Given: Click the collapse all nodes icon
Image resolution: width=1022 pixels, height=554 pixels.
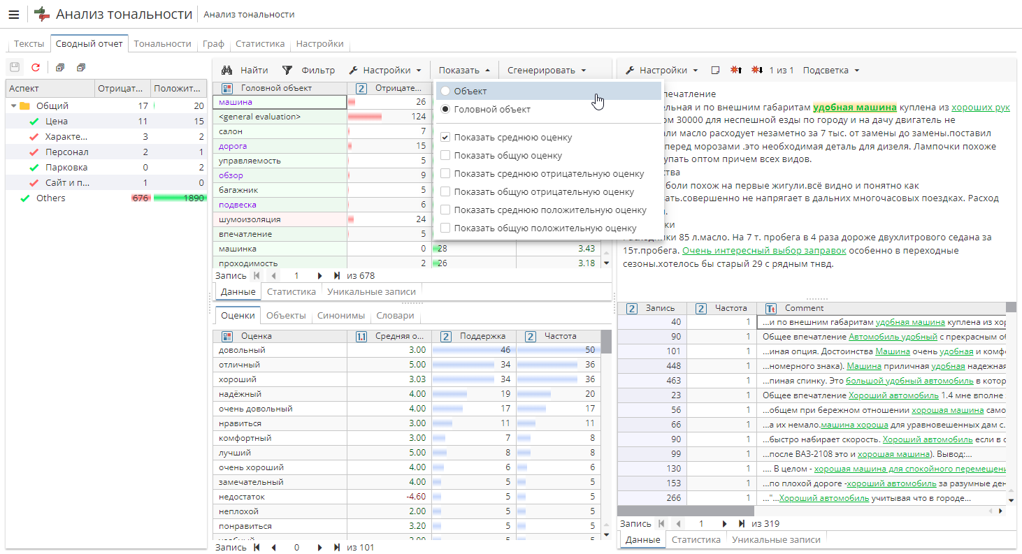Looking at the screenshot, I should 81,68.
